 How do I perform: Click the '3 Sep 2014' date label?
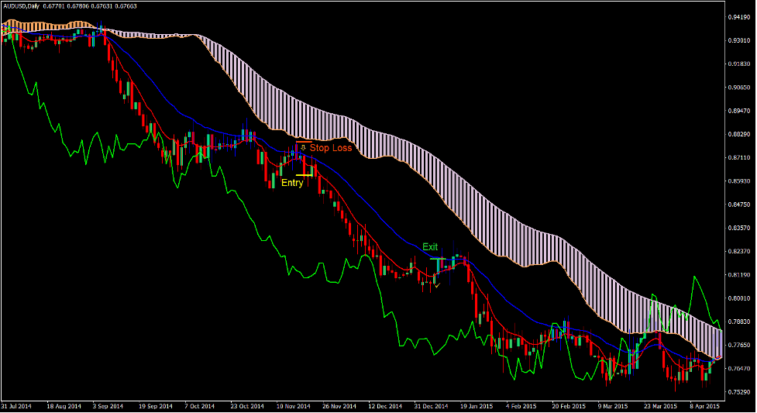click(108, 406)
